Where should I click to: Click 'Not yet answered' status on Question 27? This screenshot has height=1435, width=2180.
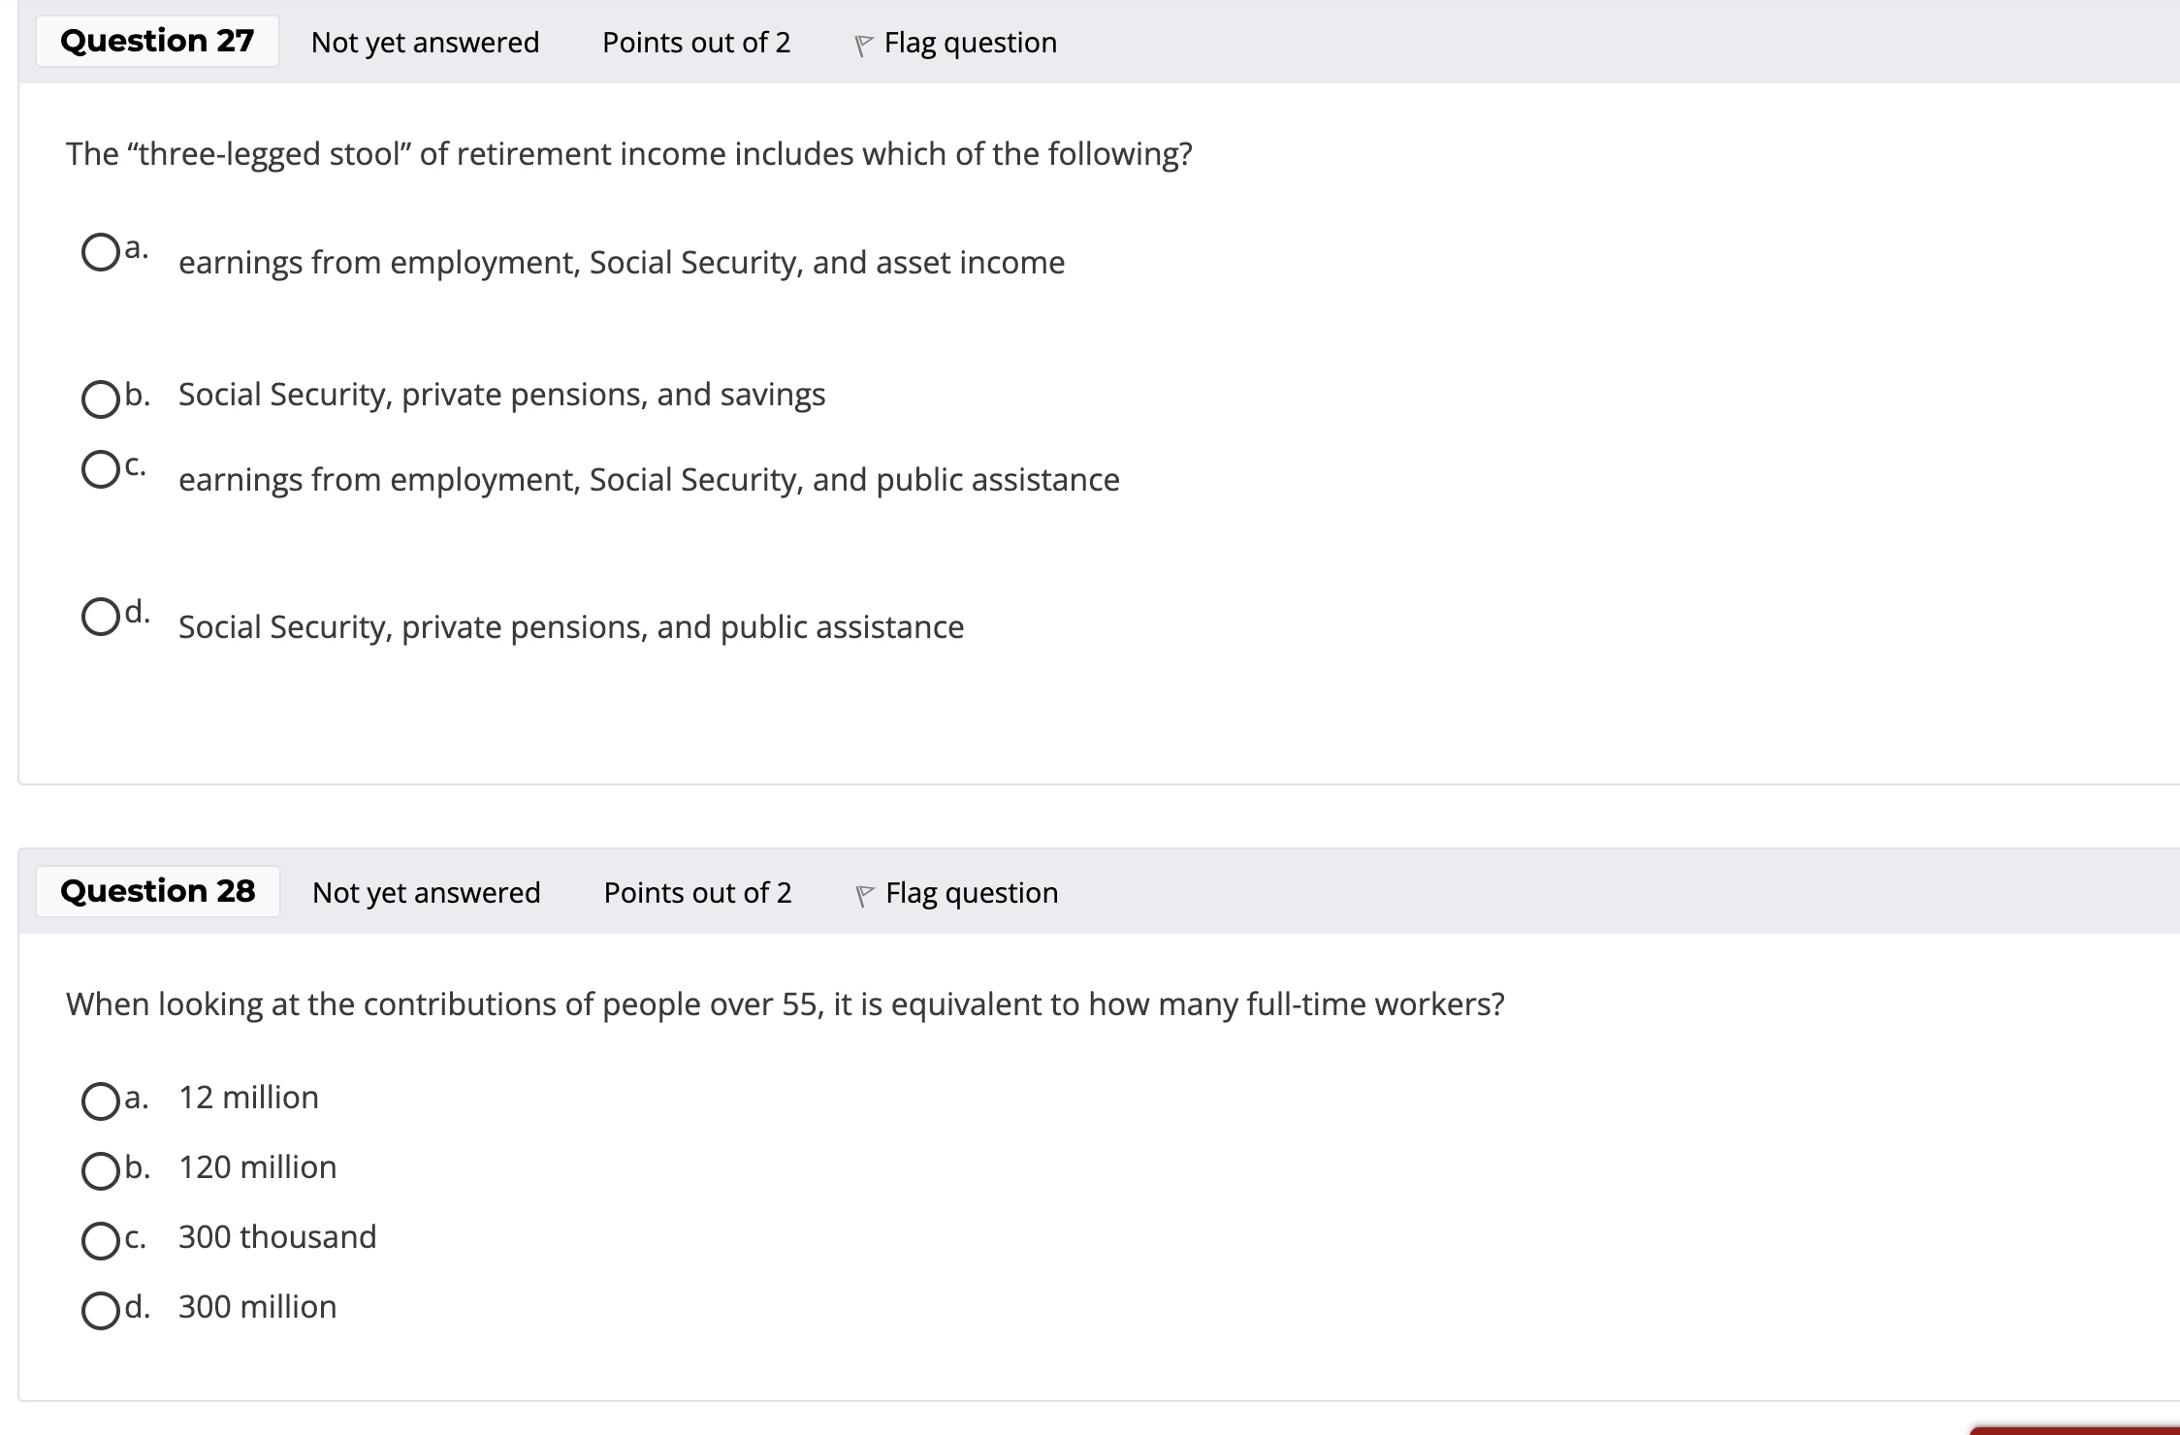425,43
